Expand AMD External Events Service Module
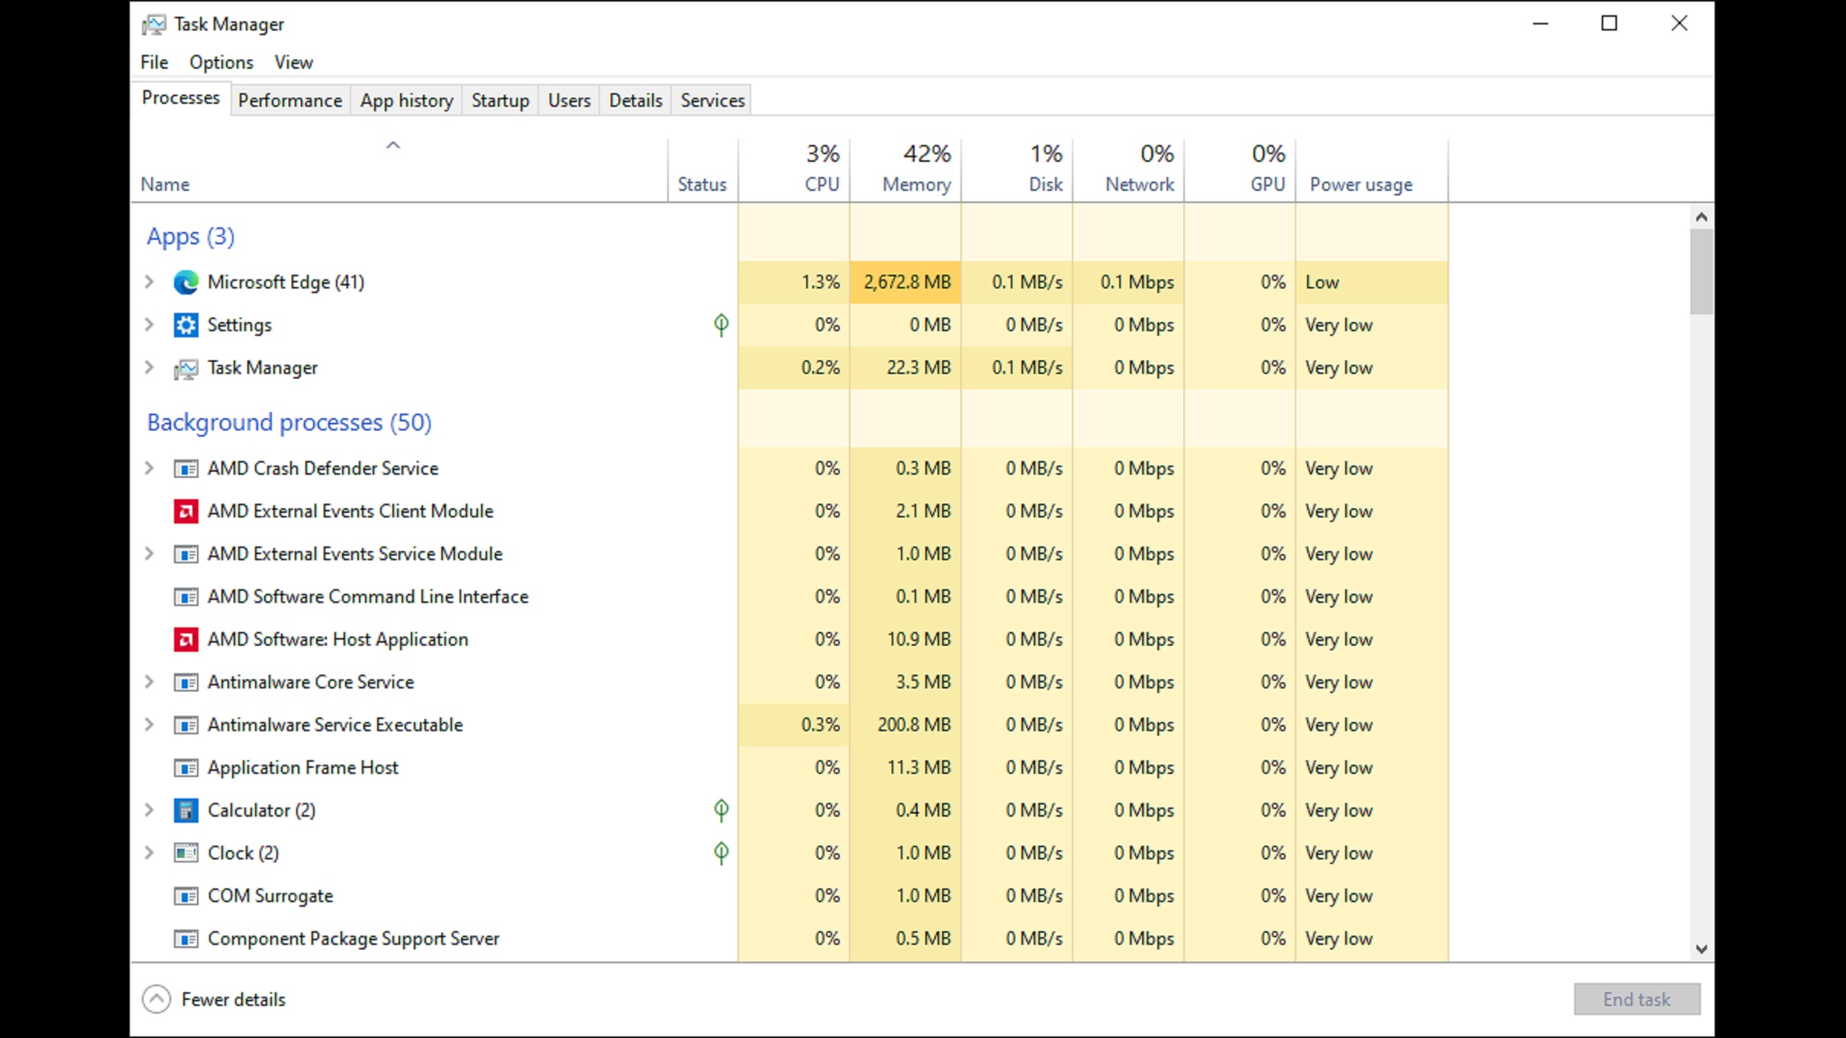Screen dimensions: 1846x1038 (150, 554)
